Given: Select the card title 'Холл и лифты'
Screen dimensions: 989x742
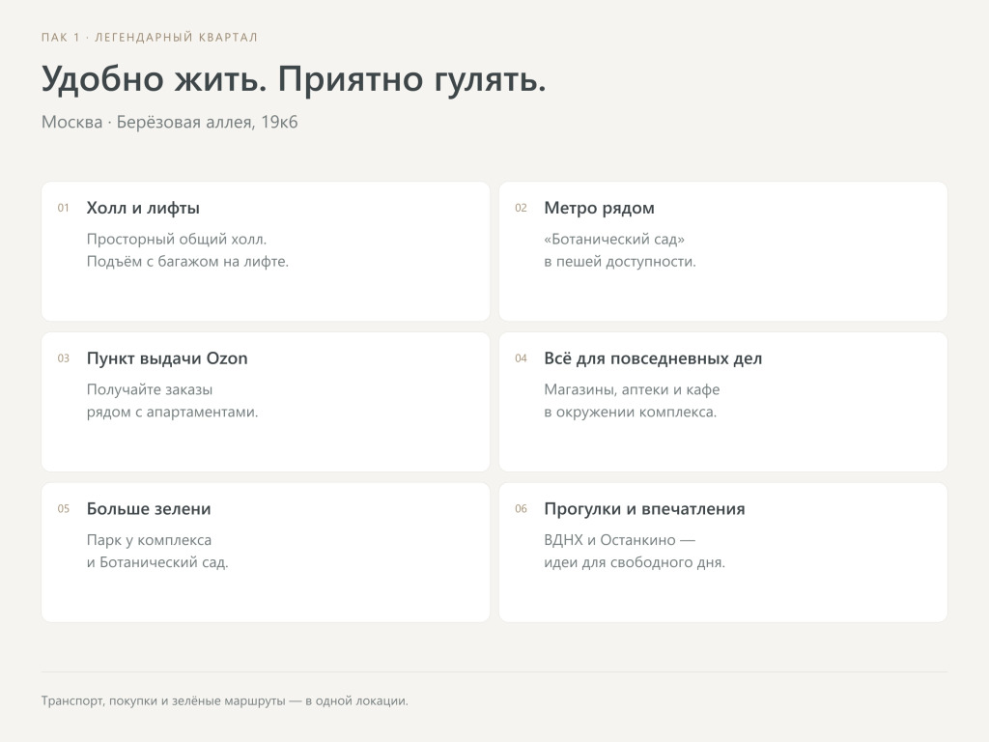Looking at the screenshot, I should 143,209.
